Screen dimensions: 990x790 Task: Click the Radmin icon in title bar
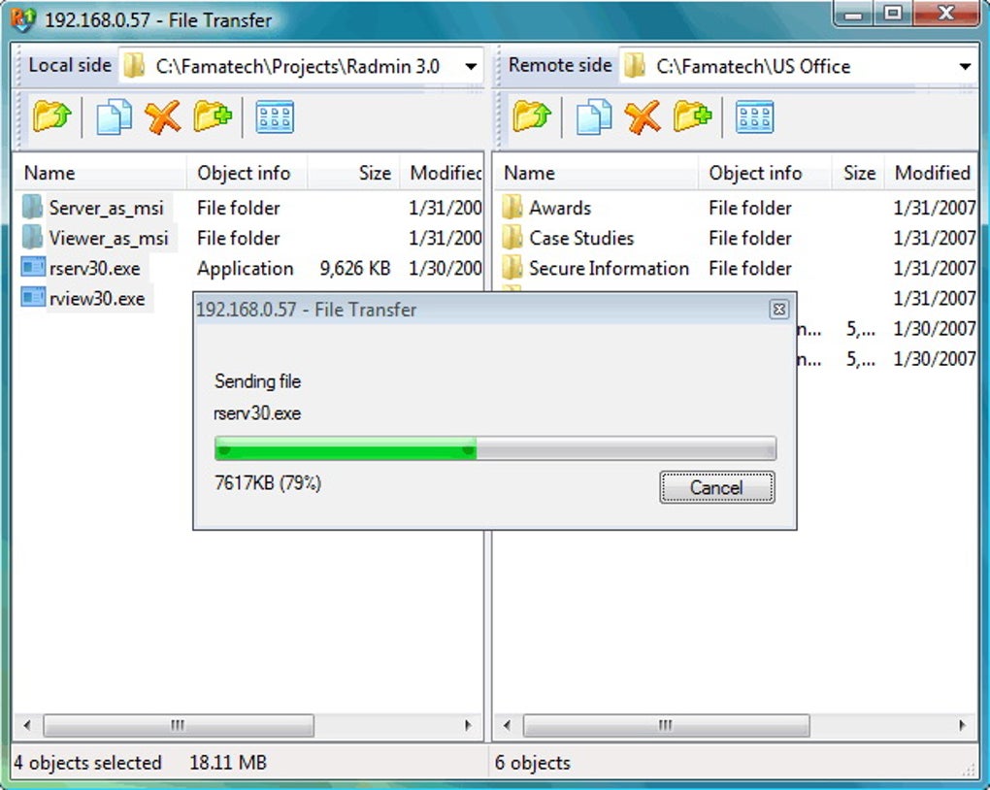pos(23,18)
